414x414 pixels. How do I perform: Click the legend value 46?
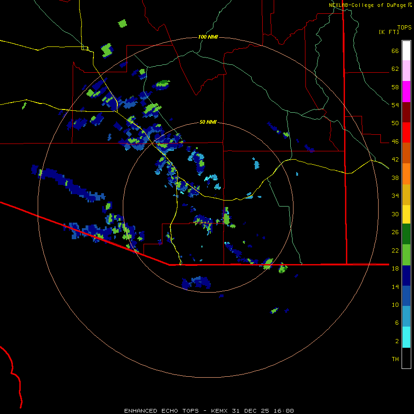[395, 142]
